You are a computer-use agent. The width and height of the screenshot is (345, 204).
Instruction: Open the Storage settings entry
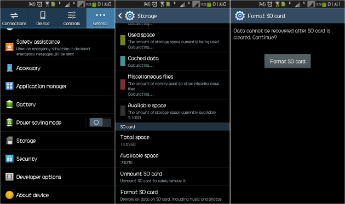point(58,141)
